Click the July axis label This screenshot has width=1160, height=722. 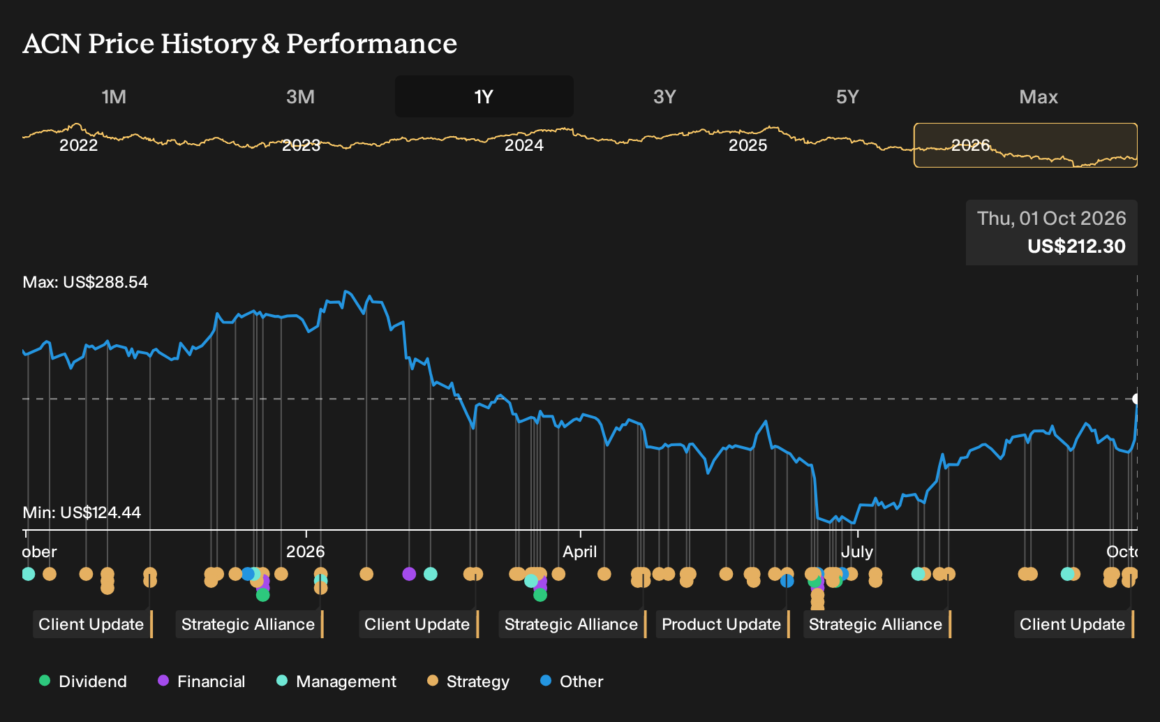coord(857,552)
